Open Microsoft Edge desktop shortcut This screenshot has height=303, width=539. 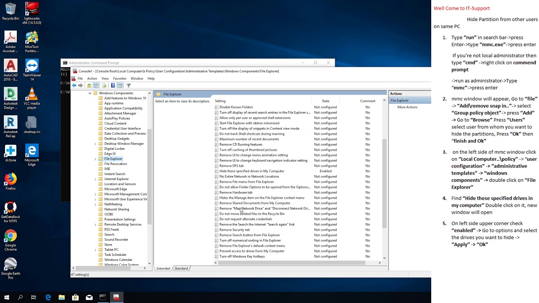pyautogui.click(x=32, y=155)
